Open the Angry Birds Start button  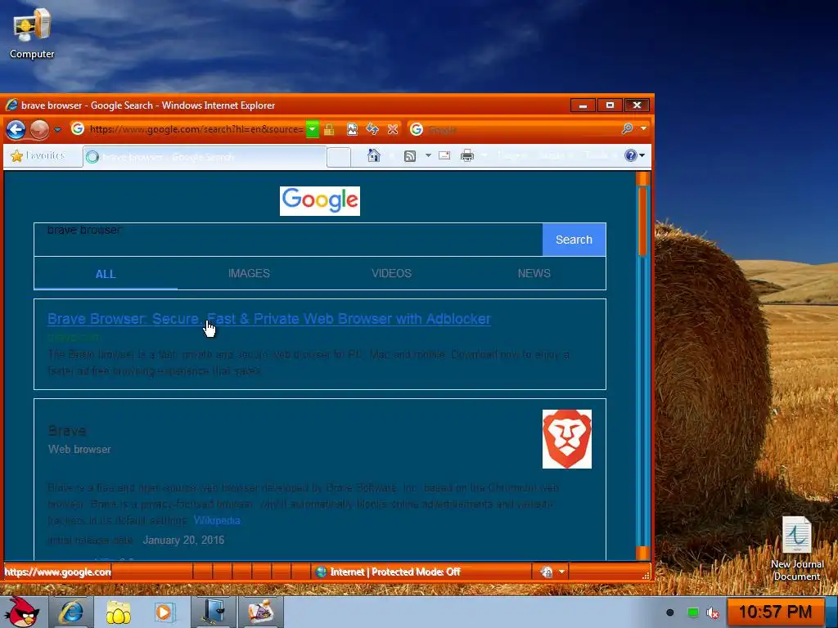[x=22, y=612]
